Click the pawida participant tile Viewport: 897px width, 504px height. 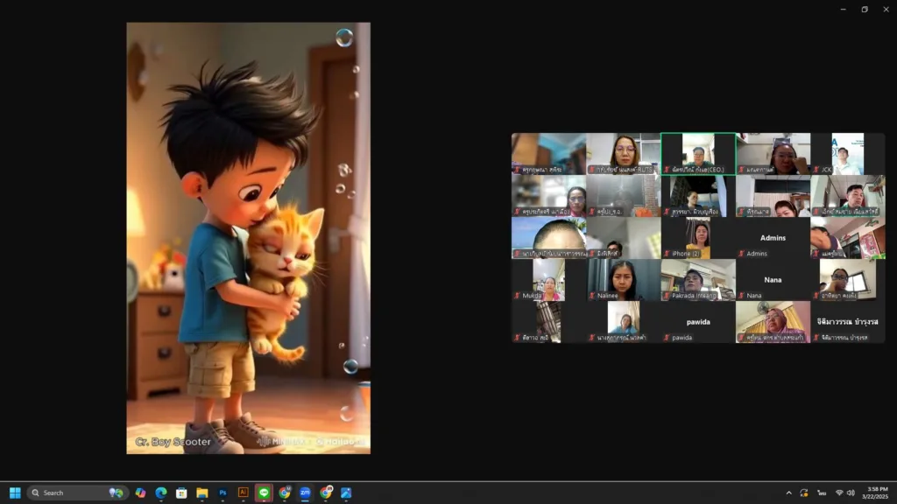pyautogui.click(x=697, y=322)
